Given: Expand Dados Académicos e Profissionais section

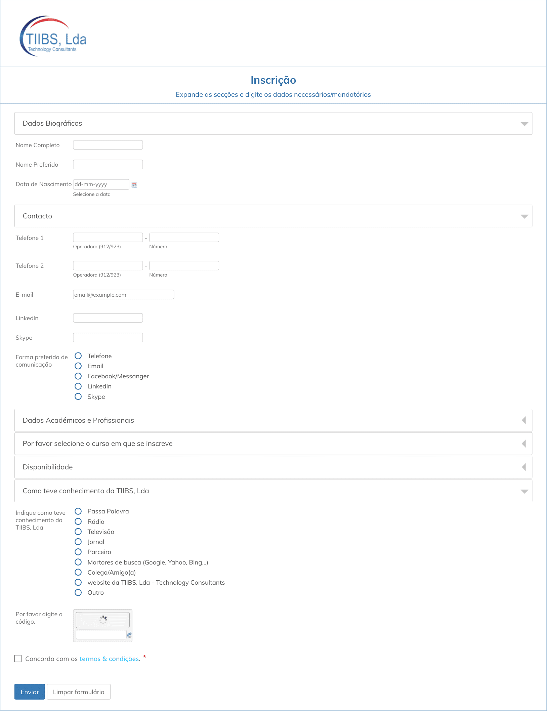Looking at the screenshot, I should [x=523, y=420].
